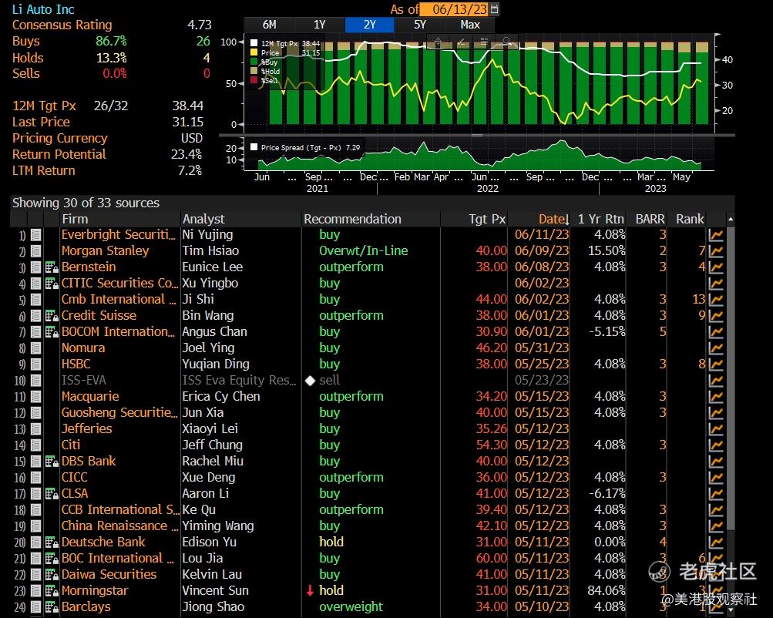773x618 pixels.
Task: Sort by the Tgt Px column header
Action: pyautogui.click(x=487, y=220)
